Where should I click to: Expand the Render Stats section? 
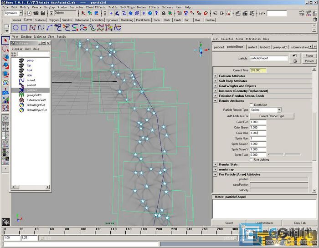point(215,164)
